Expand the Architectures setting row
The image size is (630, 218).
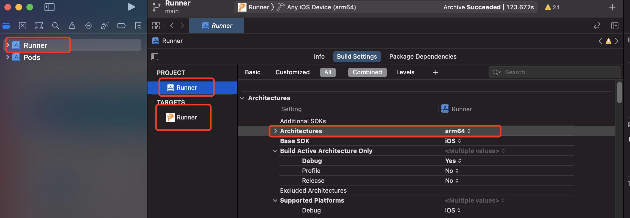point(275,131)
